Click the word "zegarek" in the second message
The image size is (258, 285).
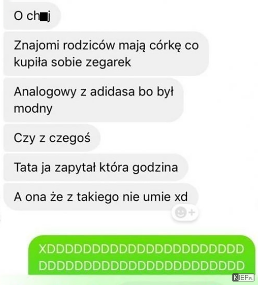(108, 63)
